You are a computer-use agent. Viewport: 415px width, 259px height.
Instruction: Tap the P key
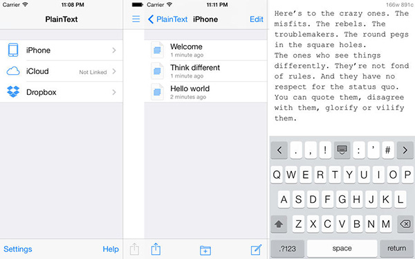point(407,175)
